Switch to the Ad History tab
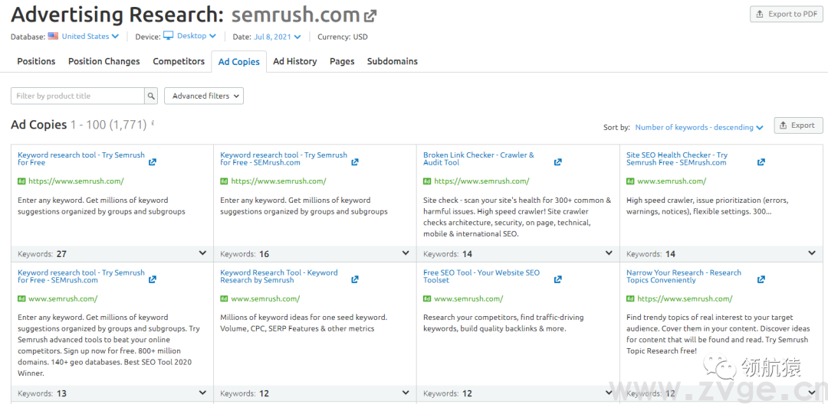The height and width of the screenshot is (404, 828). click(294, 61)
